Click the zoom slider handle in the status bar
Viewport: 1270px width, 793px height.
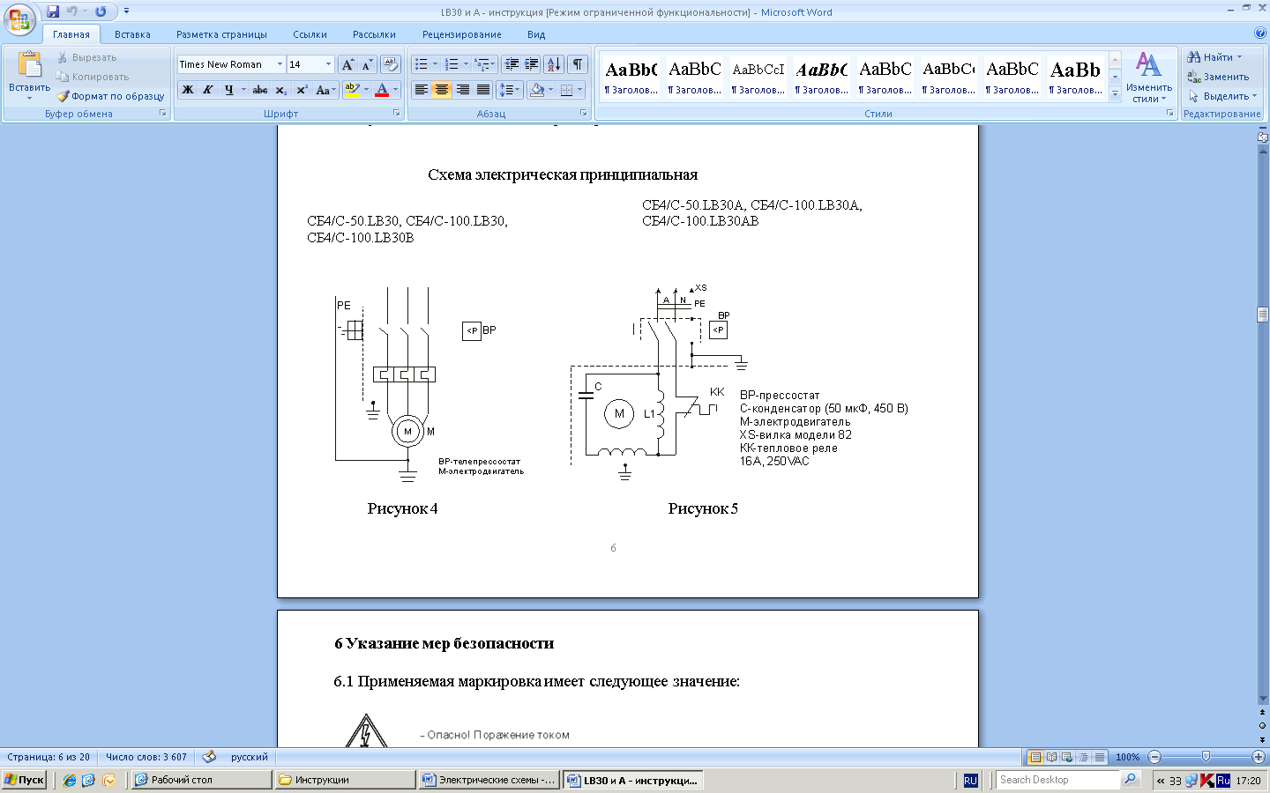[x=1206, y=757]
